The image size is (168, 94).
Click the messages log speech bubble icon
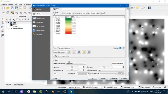(x=165, y=87)
